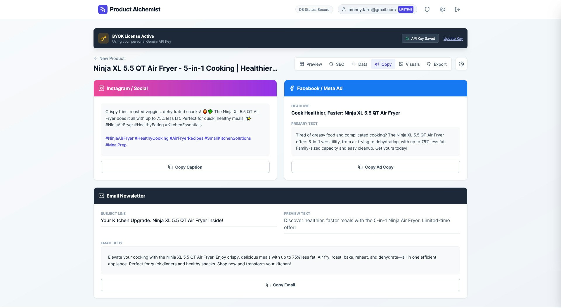Screen dimensions: 561x308
Task: Click the email body text box
Action: click(280, 260)
